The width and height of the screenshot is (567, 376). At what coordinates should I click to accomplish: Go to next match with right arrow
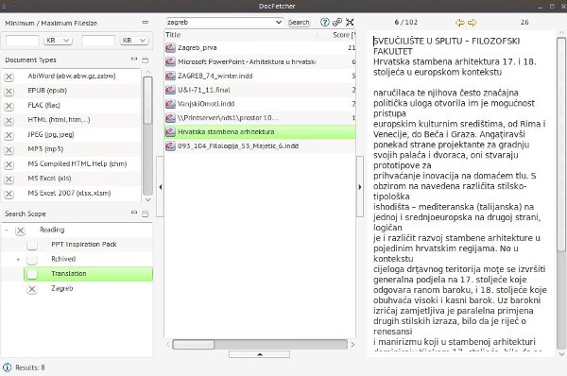click(472, 23)
